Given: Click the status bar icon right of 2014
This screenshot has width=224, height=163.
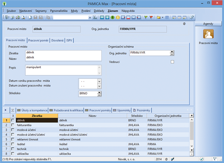Looking at the screenshot, I should 166,159.
